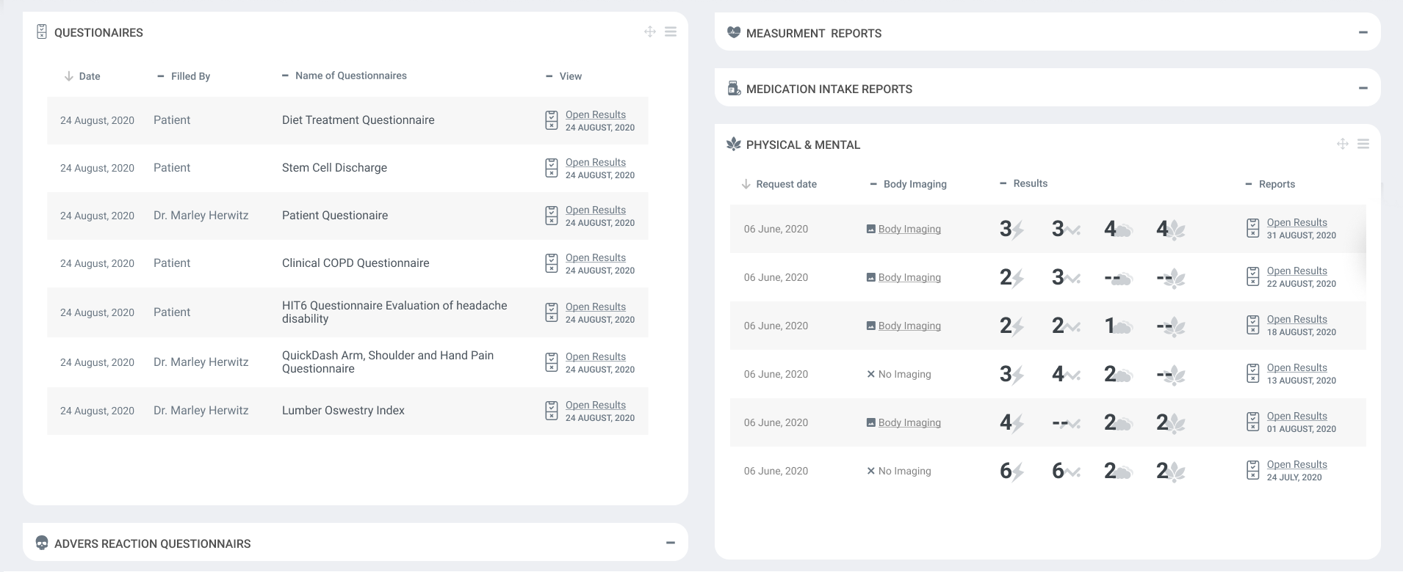Open Results for QuickDash Arm questionnaire
Screen dimensions: 1403x572
(596, 356)
